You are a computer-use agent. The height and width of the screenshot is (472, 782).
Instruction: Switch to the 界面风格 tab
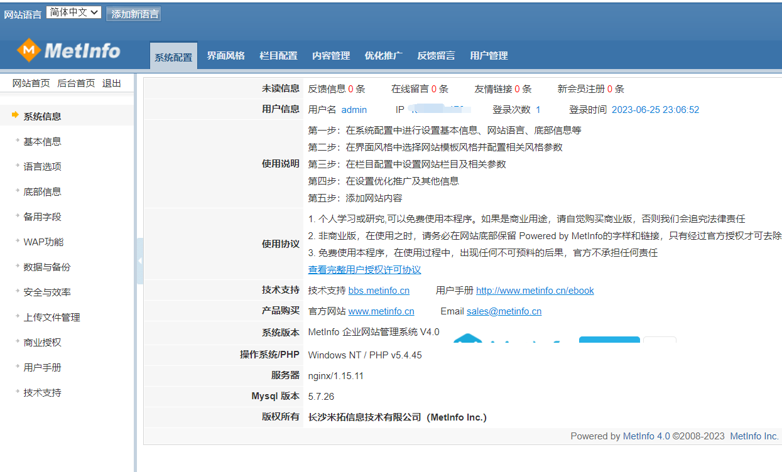tap(225, 56)
